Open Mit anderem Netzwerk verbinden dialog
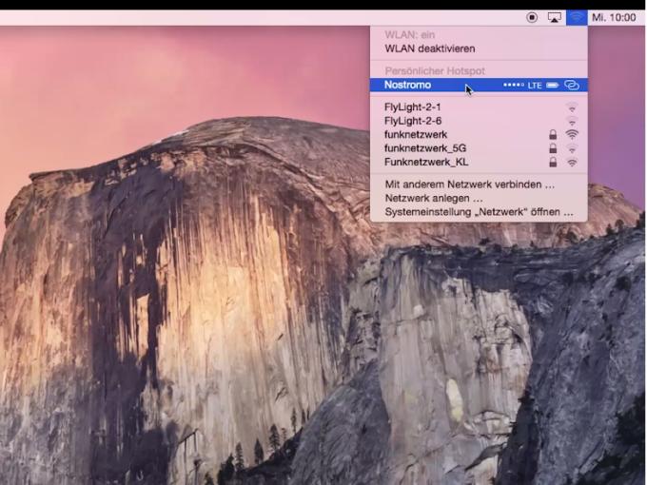Screen dimensions: 647x485 point(470,184)
